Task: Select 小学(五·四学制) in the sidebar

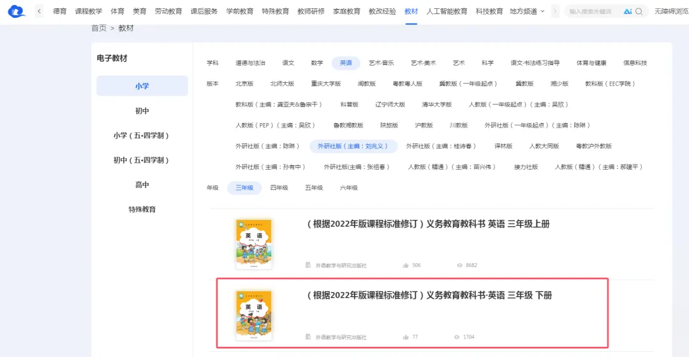Action: 142,135
